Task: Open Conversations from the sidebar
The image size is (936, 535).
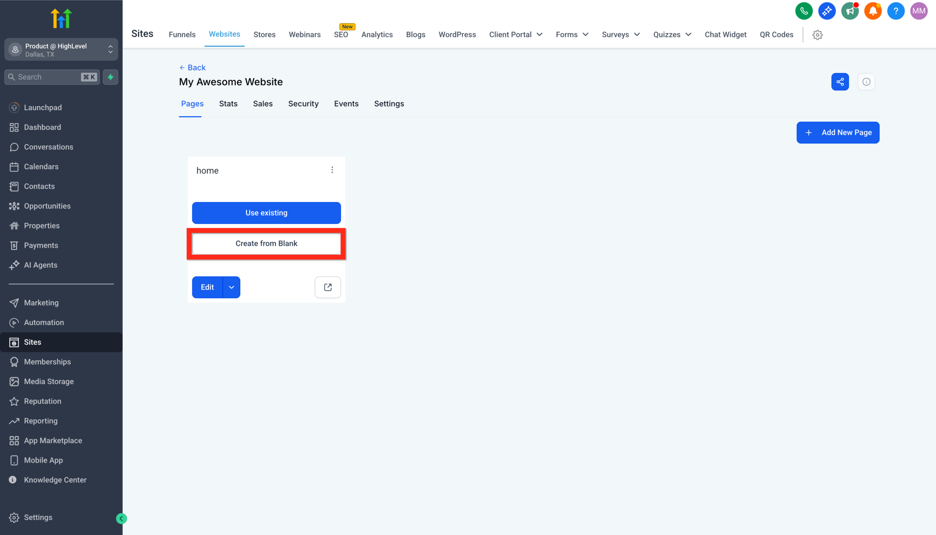Action: pyautogui.click(x=48, y=146)
